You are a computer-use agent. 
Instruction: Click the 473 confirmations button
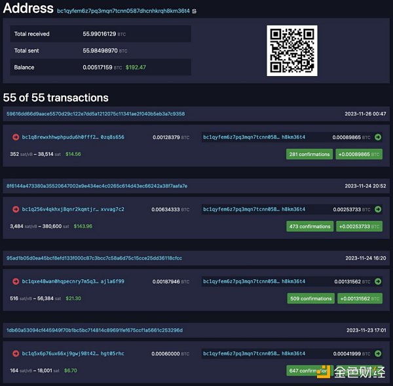tap(310, 226)
